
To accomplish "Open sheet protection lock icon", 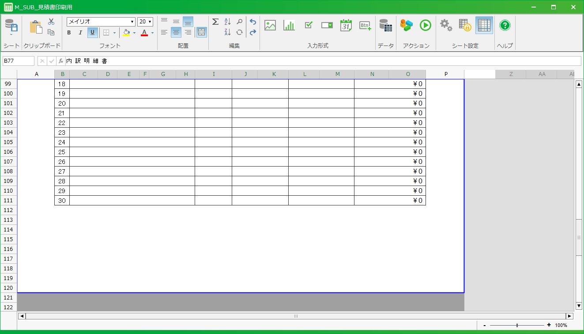I will 465,25.
